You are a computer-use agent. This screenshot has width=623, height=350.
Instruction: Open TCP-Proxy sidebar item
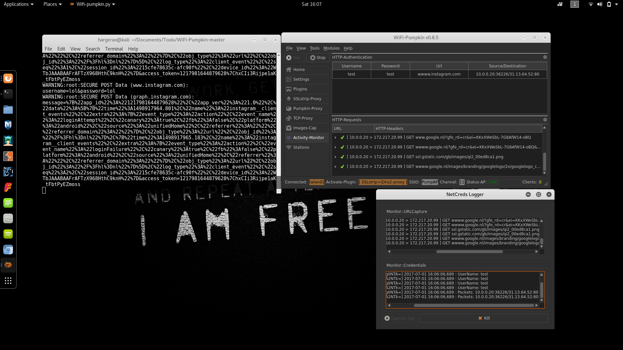point(307,118)
